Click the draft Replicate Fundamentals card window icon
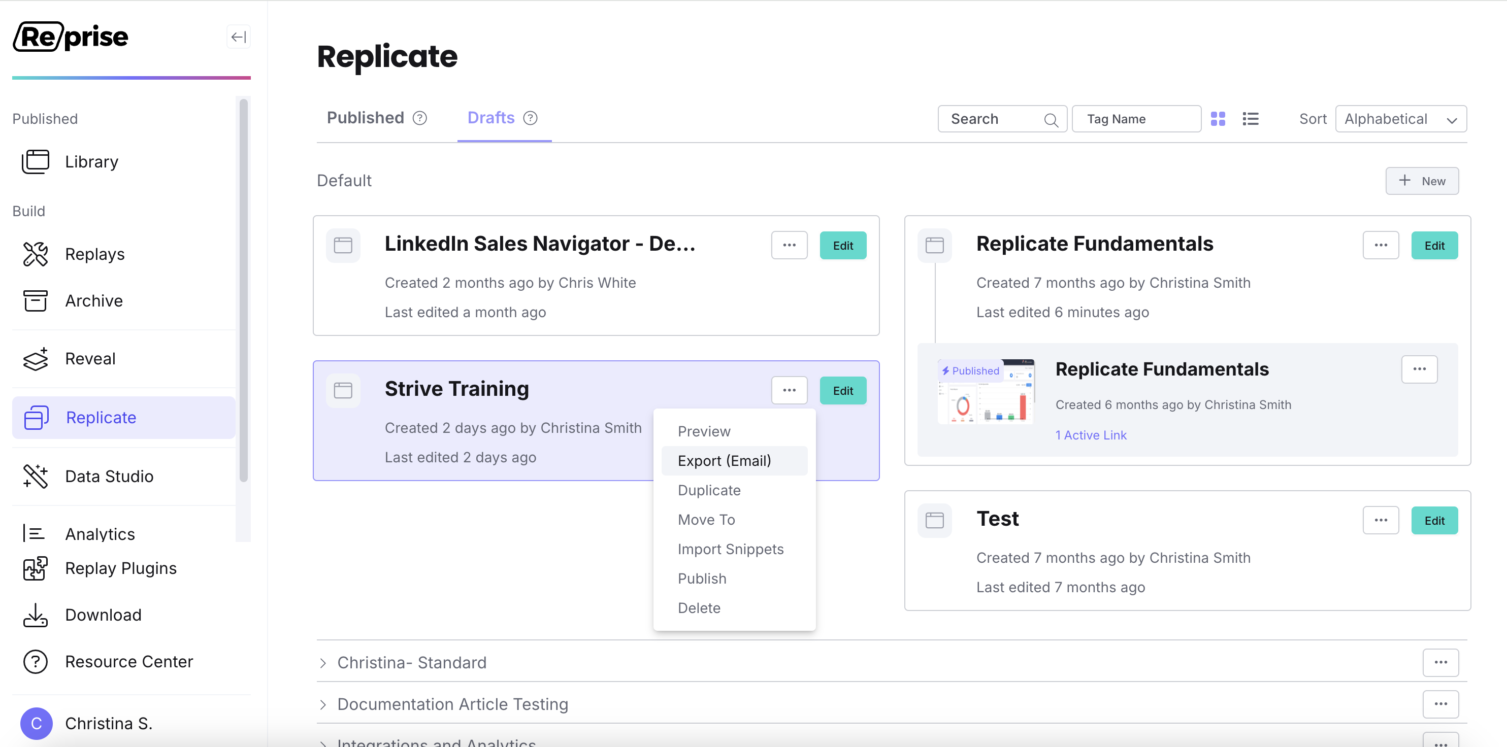 [x=934, y=246]
